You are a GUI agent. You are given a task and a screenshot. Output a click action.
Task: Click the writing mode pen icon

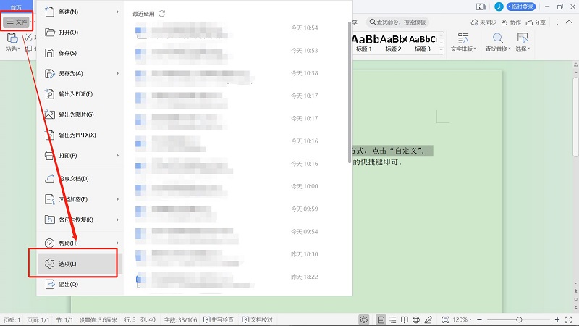[x=428, y=319]
